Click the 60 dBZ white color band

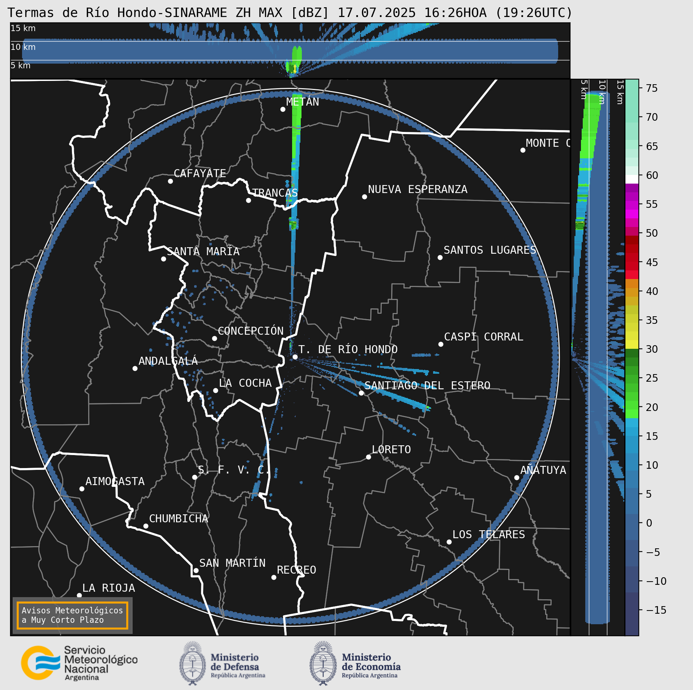click(x=632, y=179)
